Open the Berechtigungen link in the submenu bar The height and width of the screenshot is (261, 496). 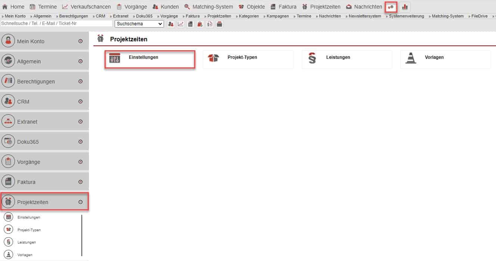pyautogui.click(x=74, y=16)
